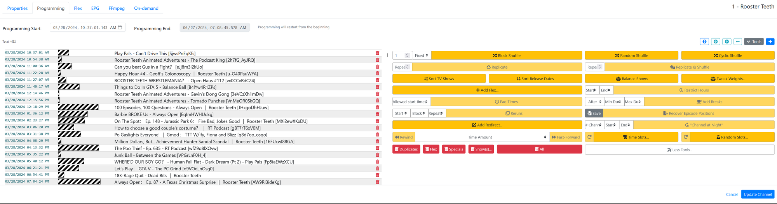Screen dimensions: 777x204
Task: Remove The Poo Thief Ep. 635 row
Action: (x=377, y=148)
